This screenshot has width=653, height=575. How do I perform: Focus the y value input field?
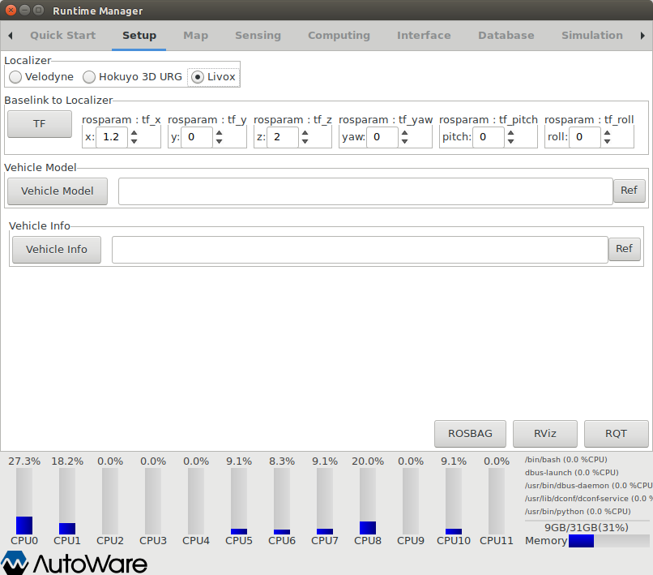[x=197, y=137]
